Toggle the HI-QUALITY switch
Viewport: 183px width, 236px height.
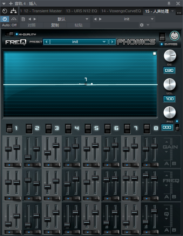tap(10, 34)
